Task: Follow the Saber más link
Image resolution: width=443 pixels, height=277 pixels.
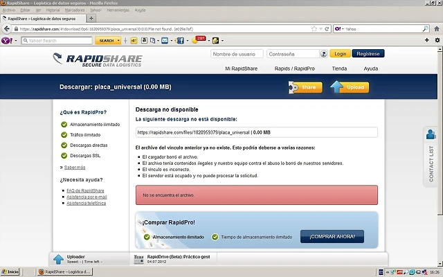Action: pyautogui.click(x=75, y=168)
